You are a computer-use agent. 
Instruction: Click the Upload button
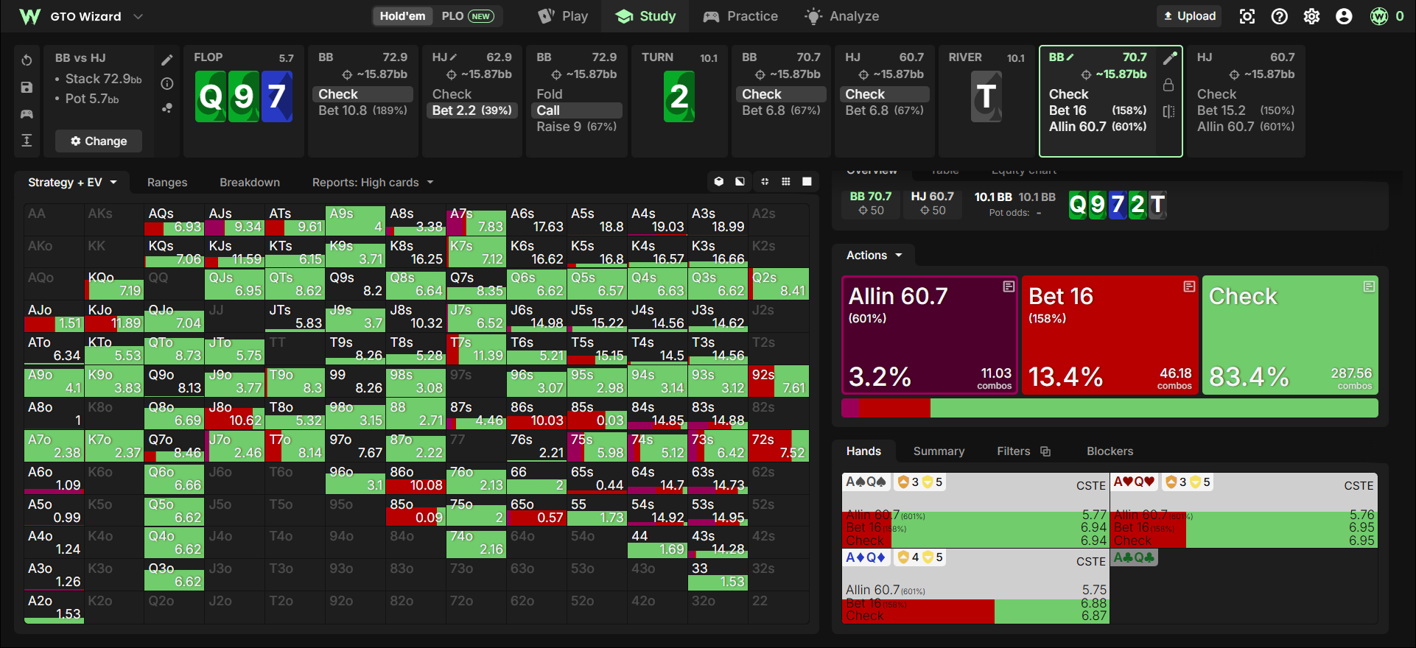1189,16
